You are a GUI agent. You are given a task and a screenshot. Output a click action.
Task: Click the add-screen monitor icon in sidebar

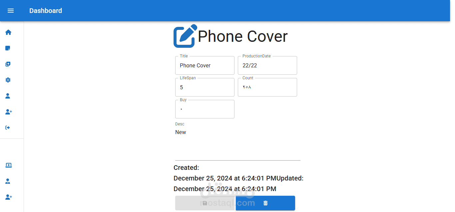tap(8, 165)
